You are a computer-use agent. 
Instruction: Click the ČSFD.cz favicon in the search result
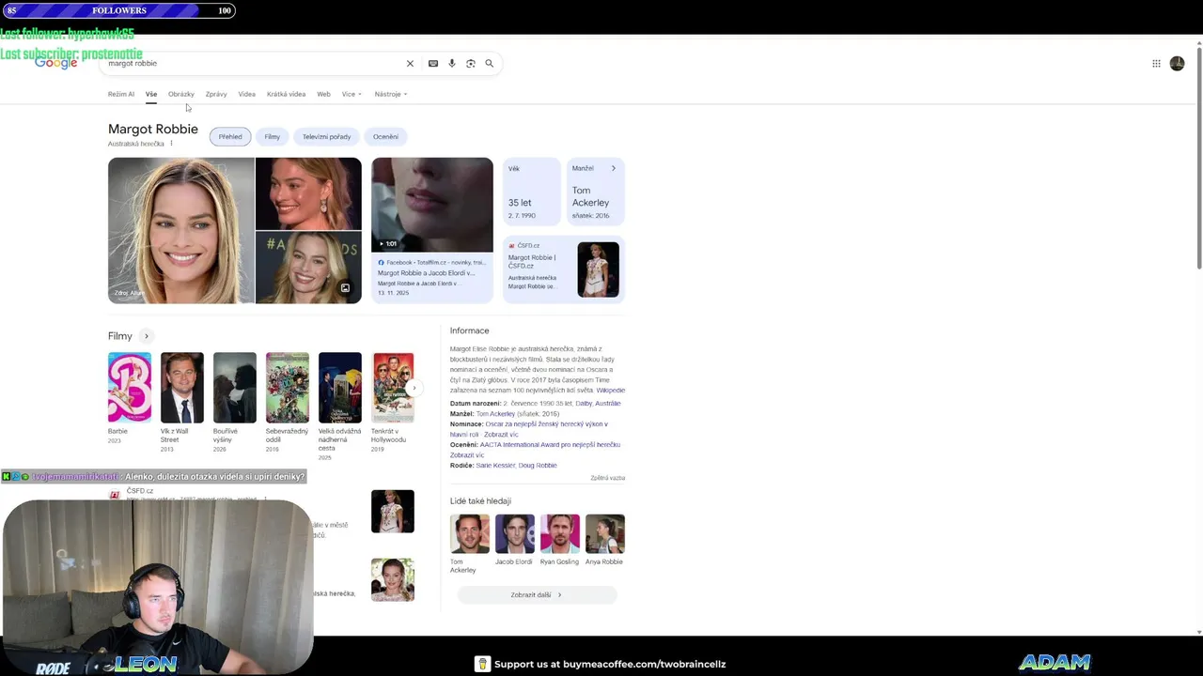pyautogui.click(x=115, y=495)
